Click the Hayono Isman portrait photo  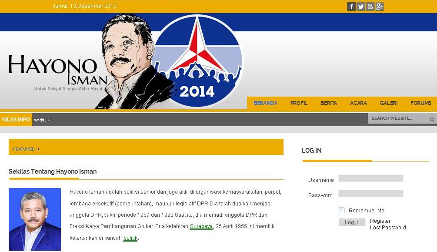35,219
